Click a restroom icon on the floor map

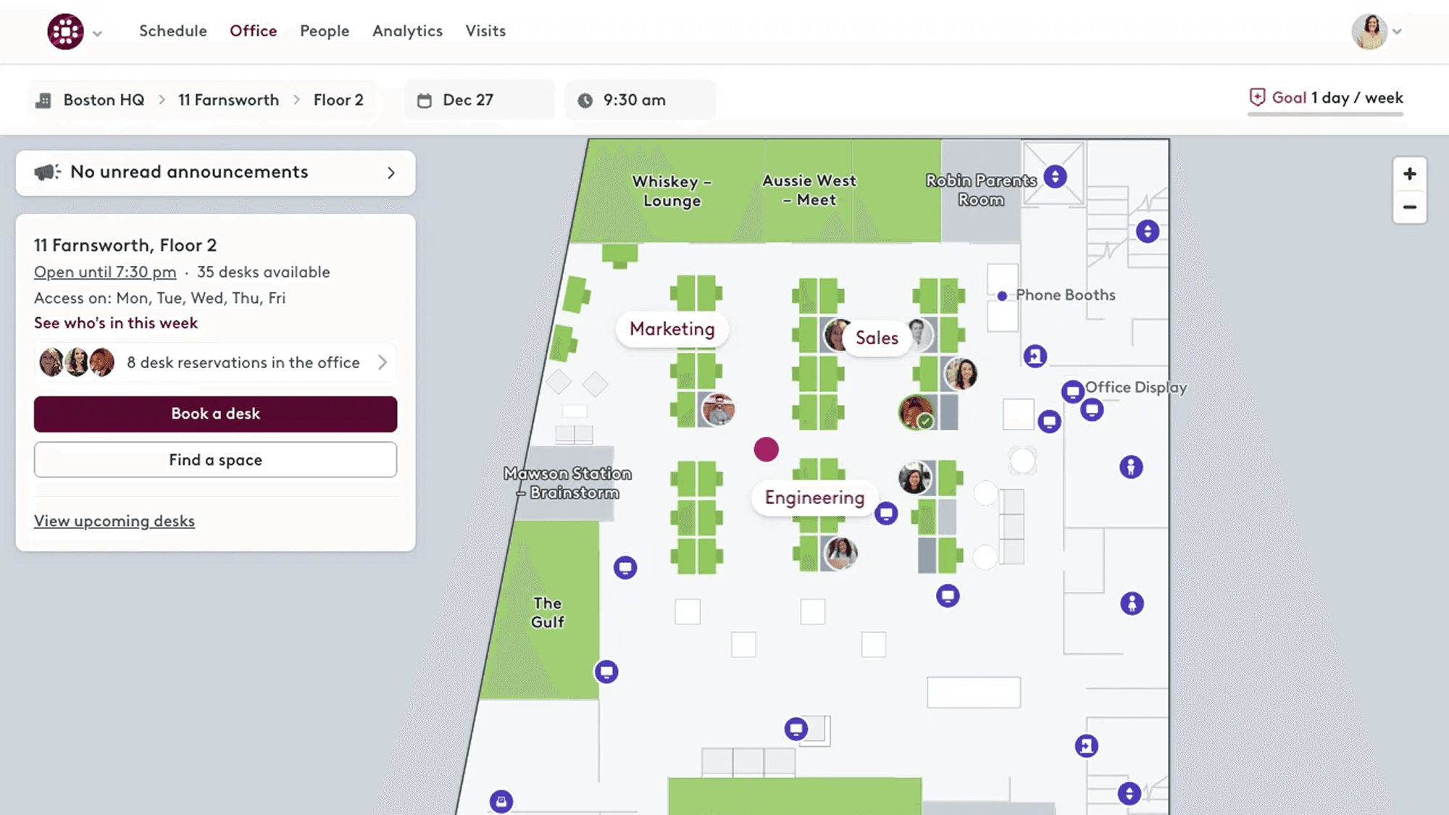(1132, 467)
